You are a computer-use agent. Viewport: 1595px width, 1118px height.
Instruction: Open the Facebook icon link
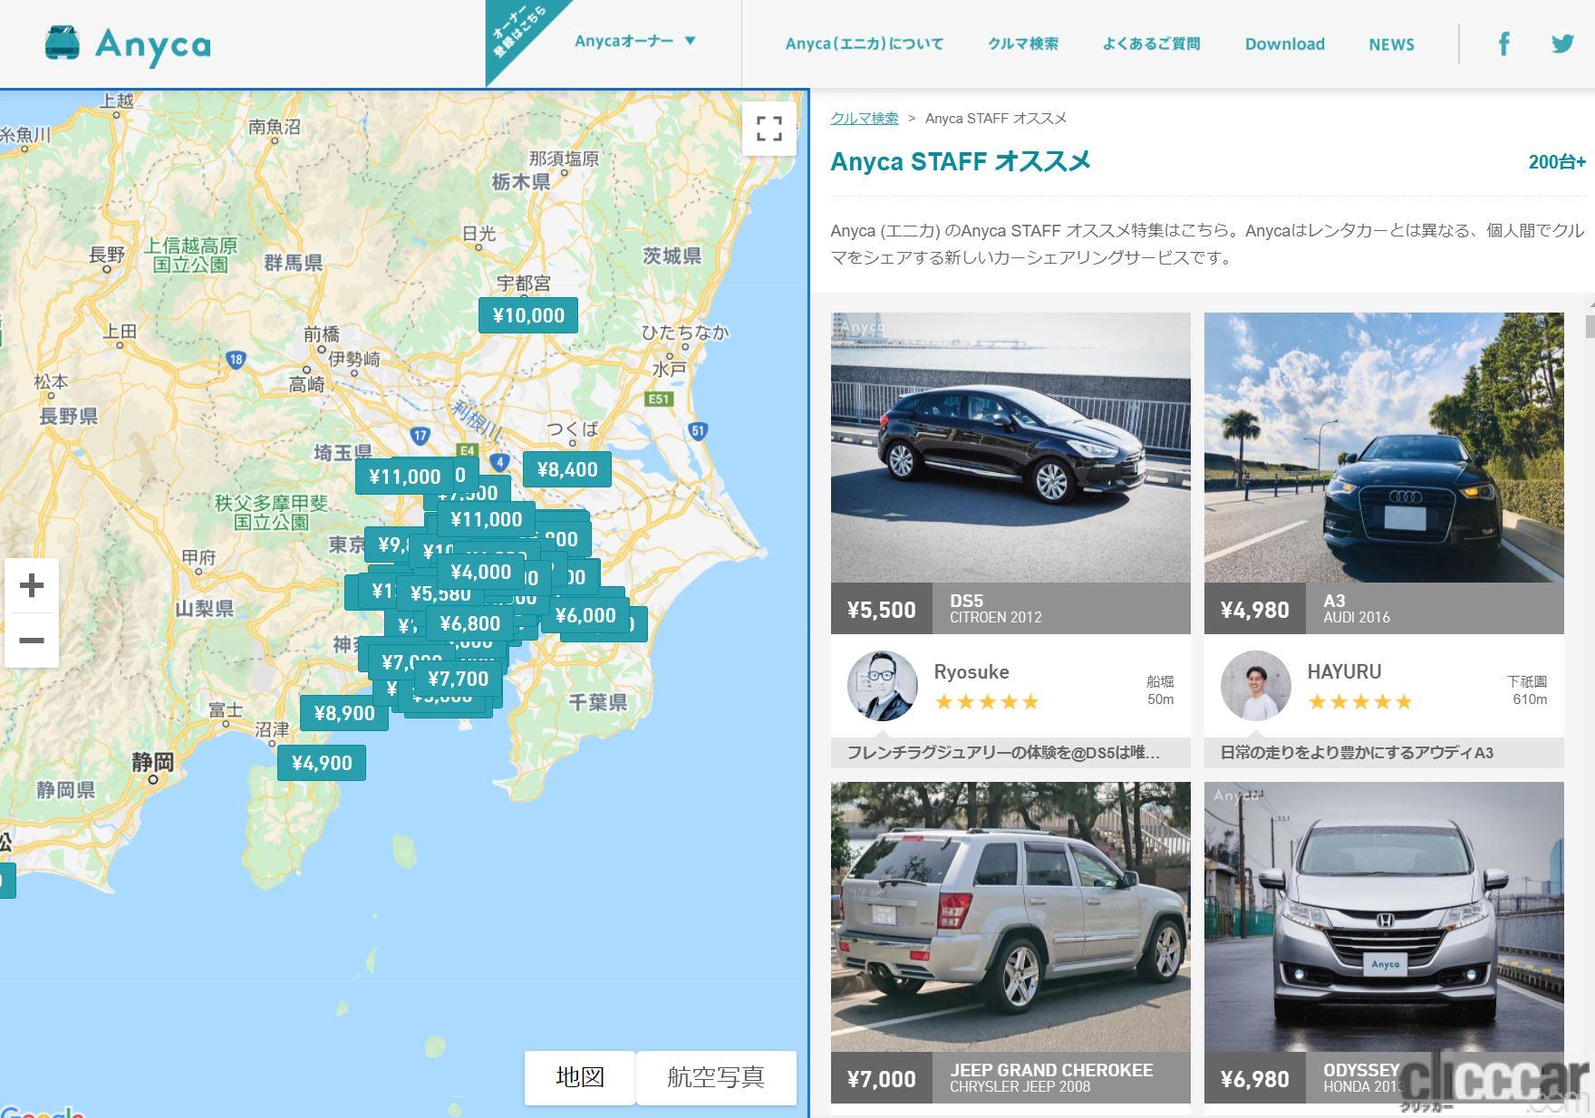click(x=1503, y=43)
